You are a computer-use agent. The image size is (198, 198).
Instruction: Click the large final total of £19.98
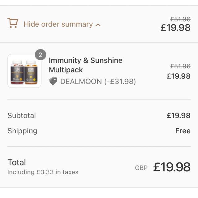[172, 167]
